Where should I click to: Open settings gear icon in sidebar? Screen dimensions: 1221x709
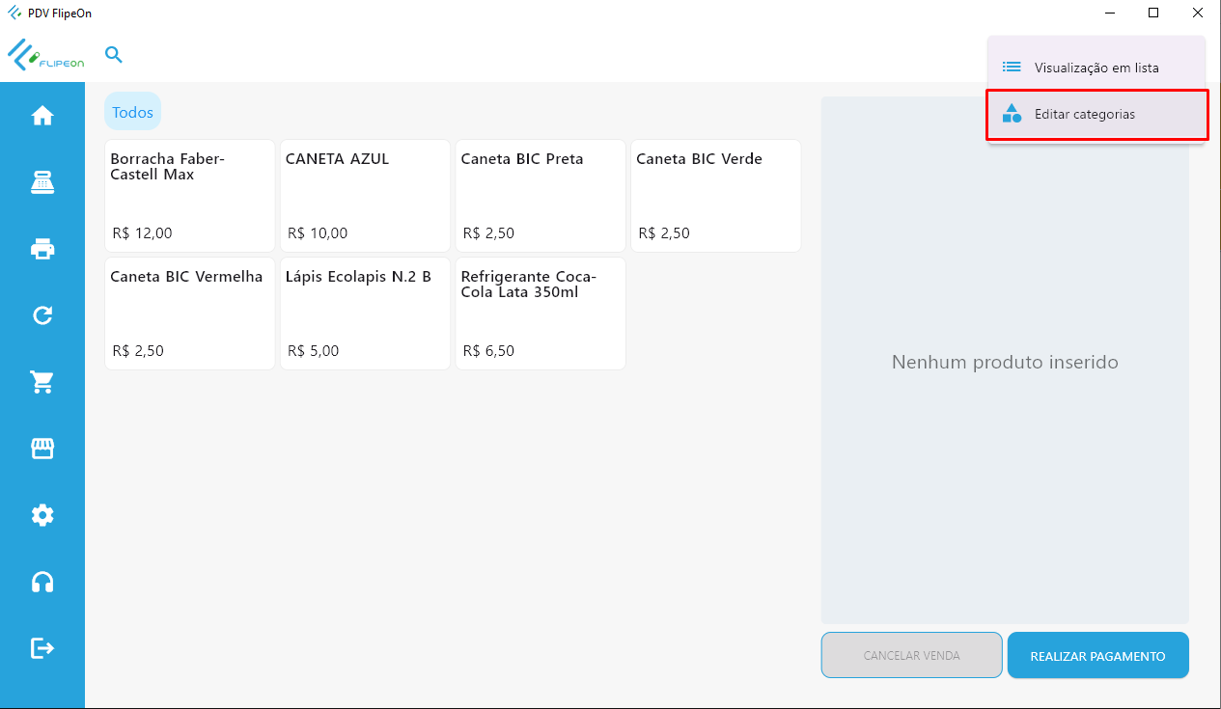point(42,515)
